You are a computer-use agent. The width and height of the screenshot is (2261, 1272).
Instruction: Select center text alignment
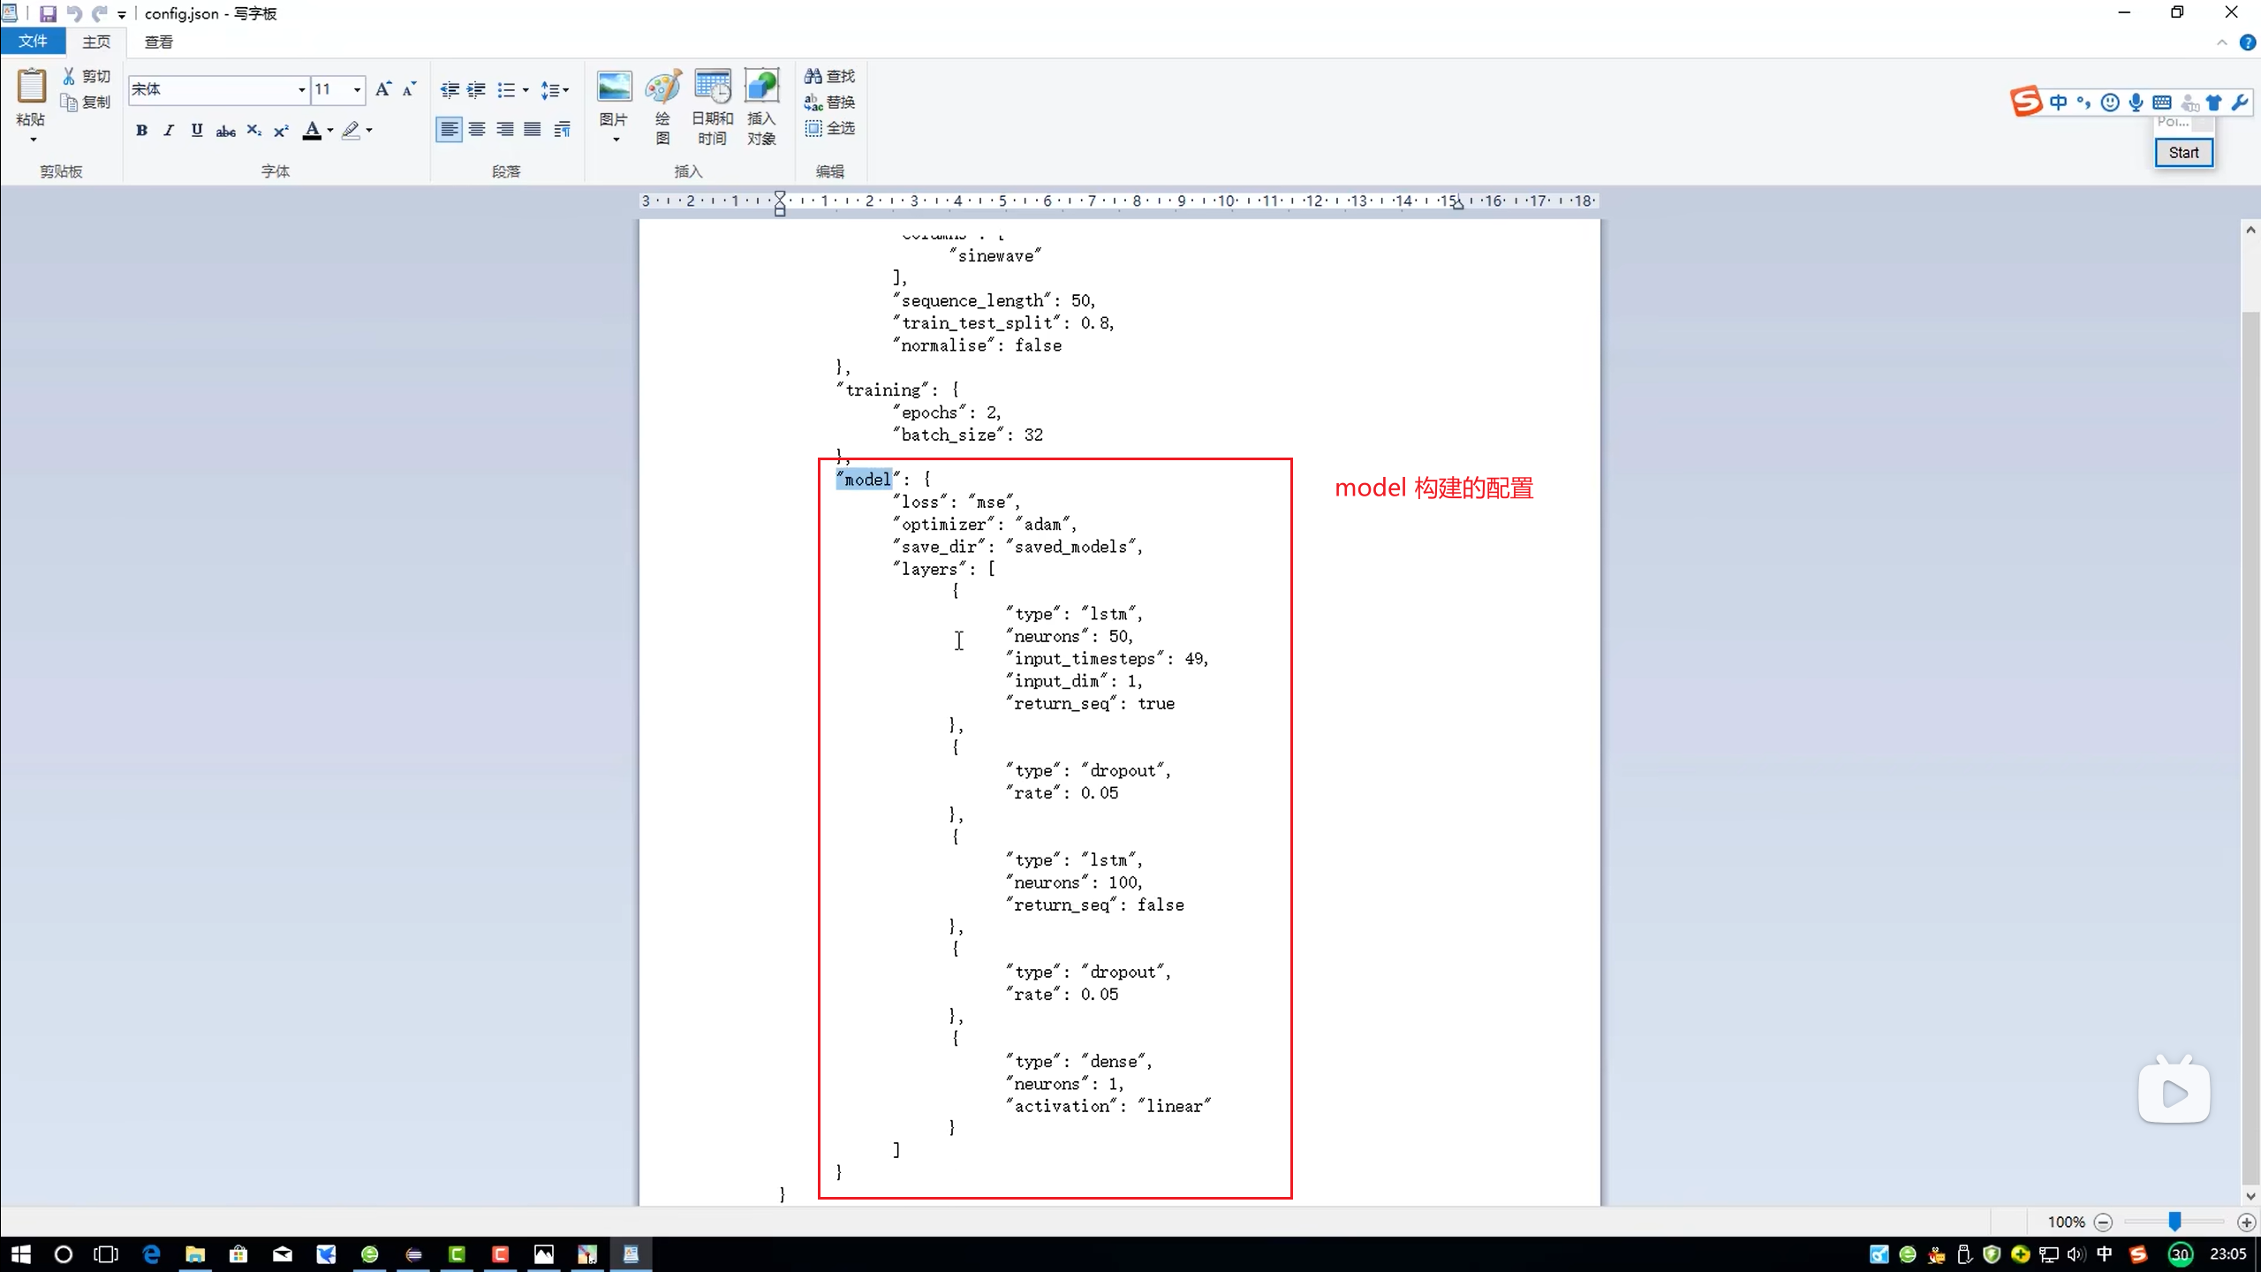[477, 130]
